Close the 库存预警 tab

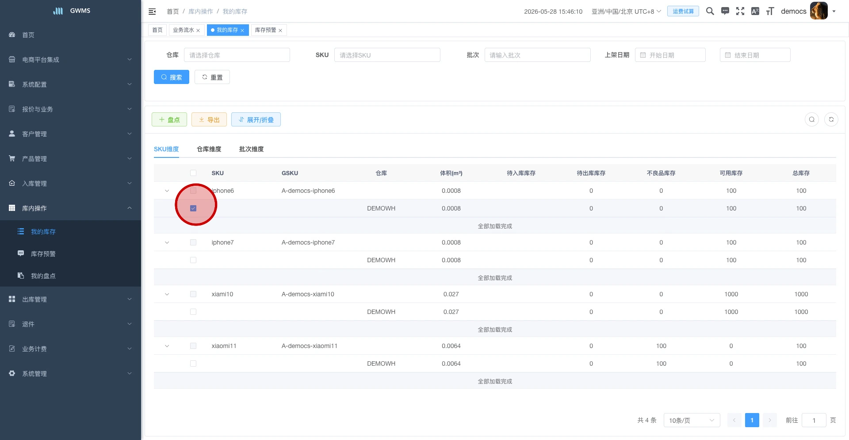280,31
